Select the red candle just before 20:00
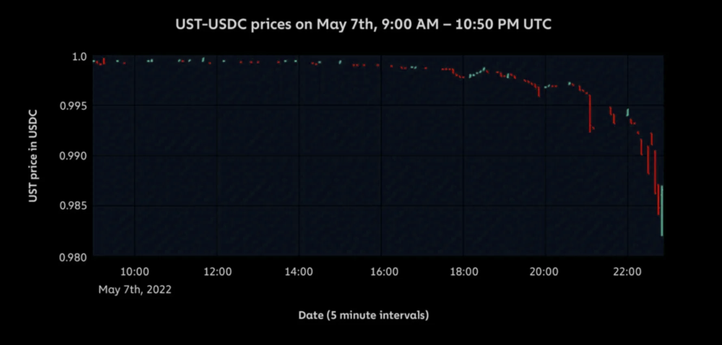722x345 pixels. (539, 91)
